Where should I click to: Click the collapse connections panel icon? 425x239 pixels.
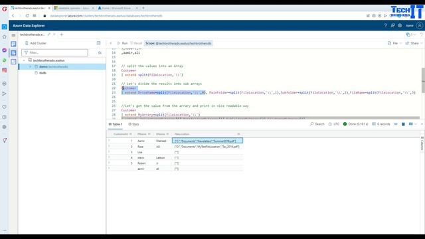(98, 43)
